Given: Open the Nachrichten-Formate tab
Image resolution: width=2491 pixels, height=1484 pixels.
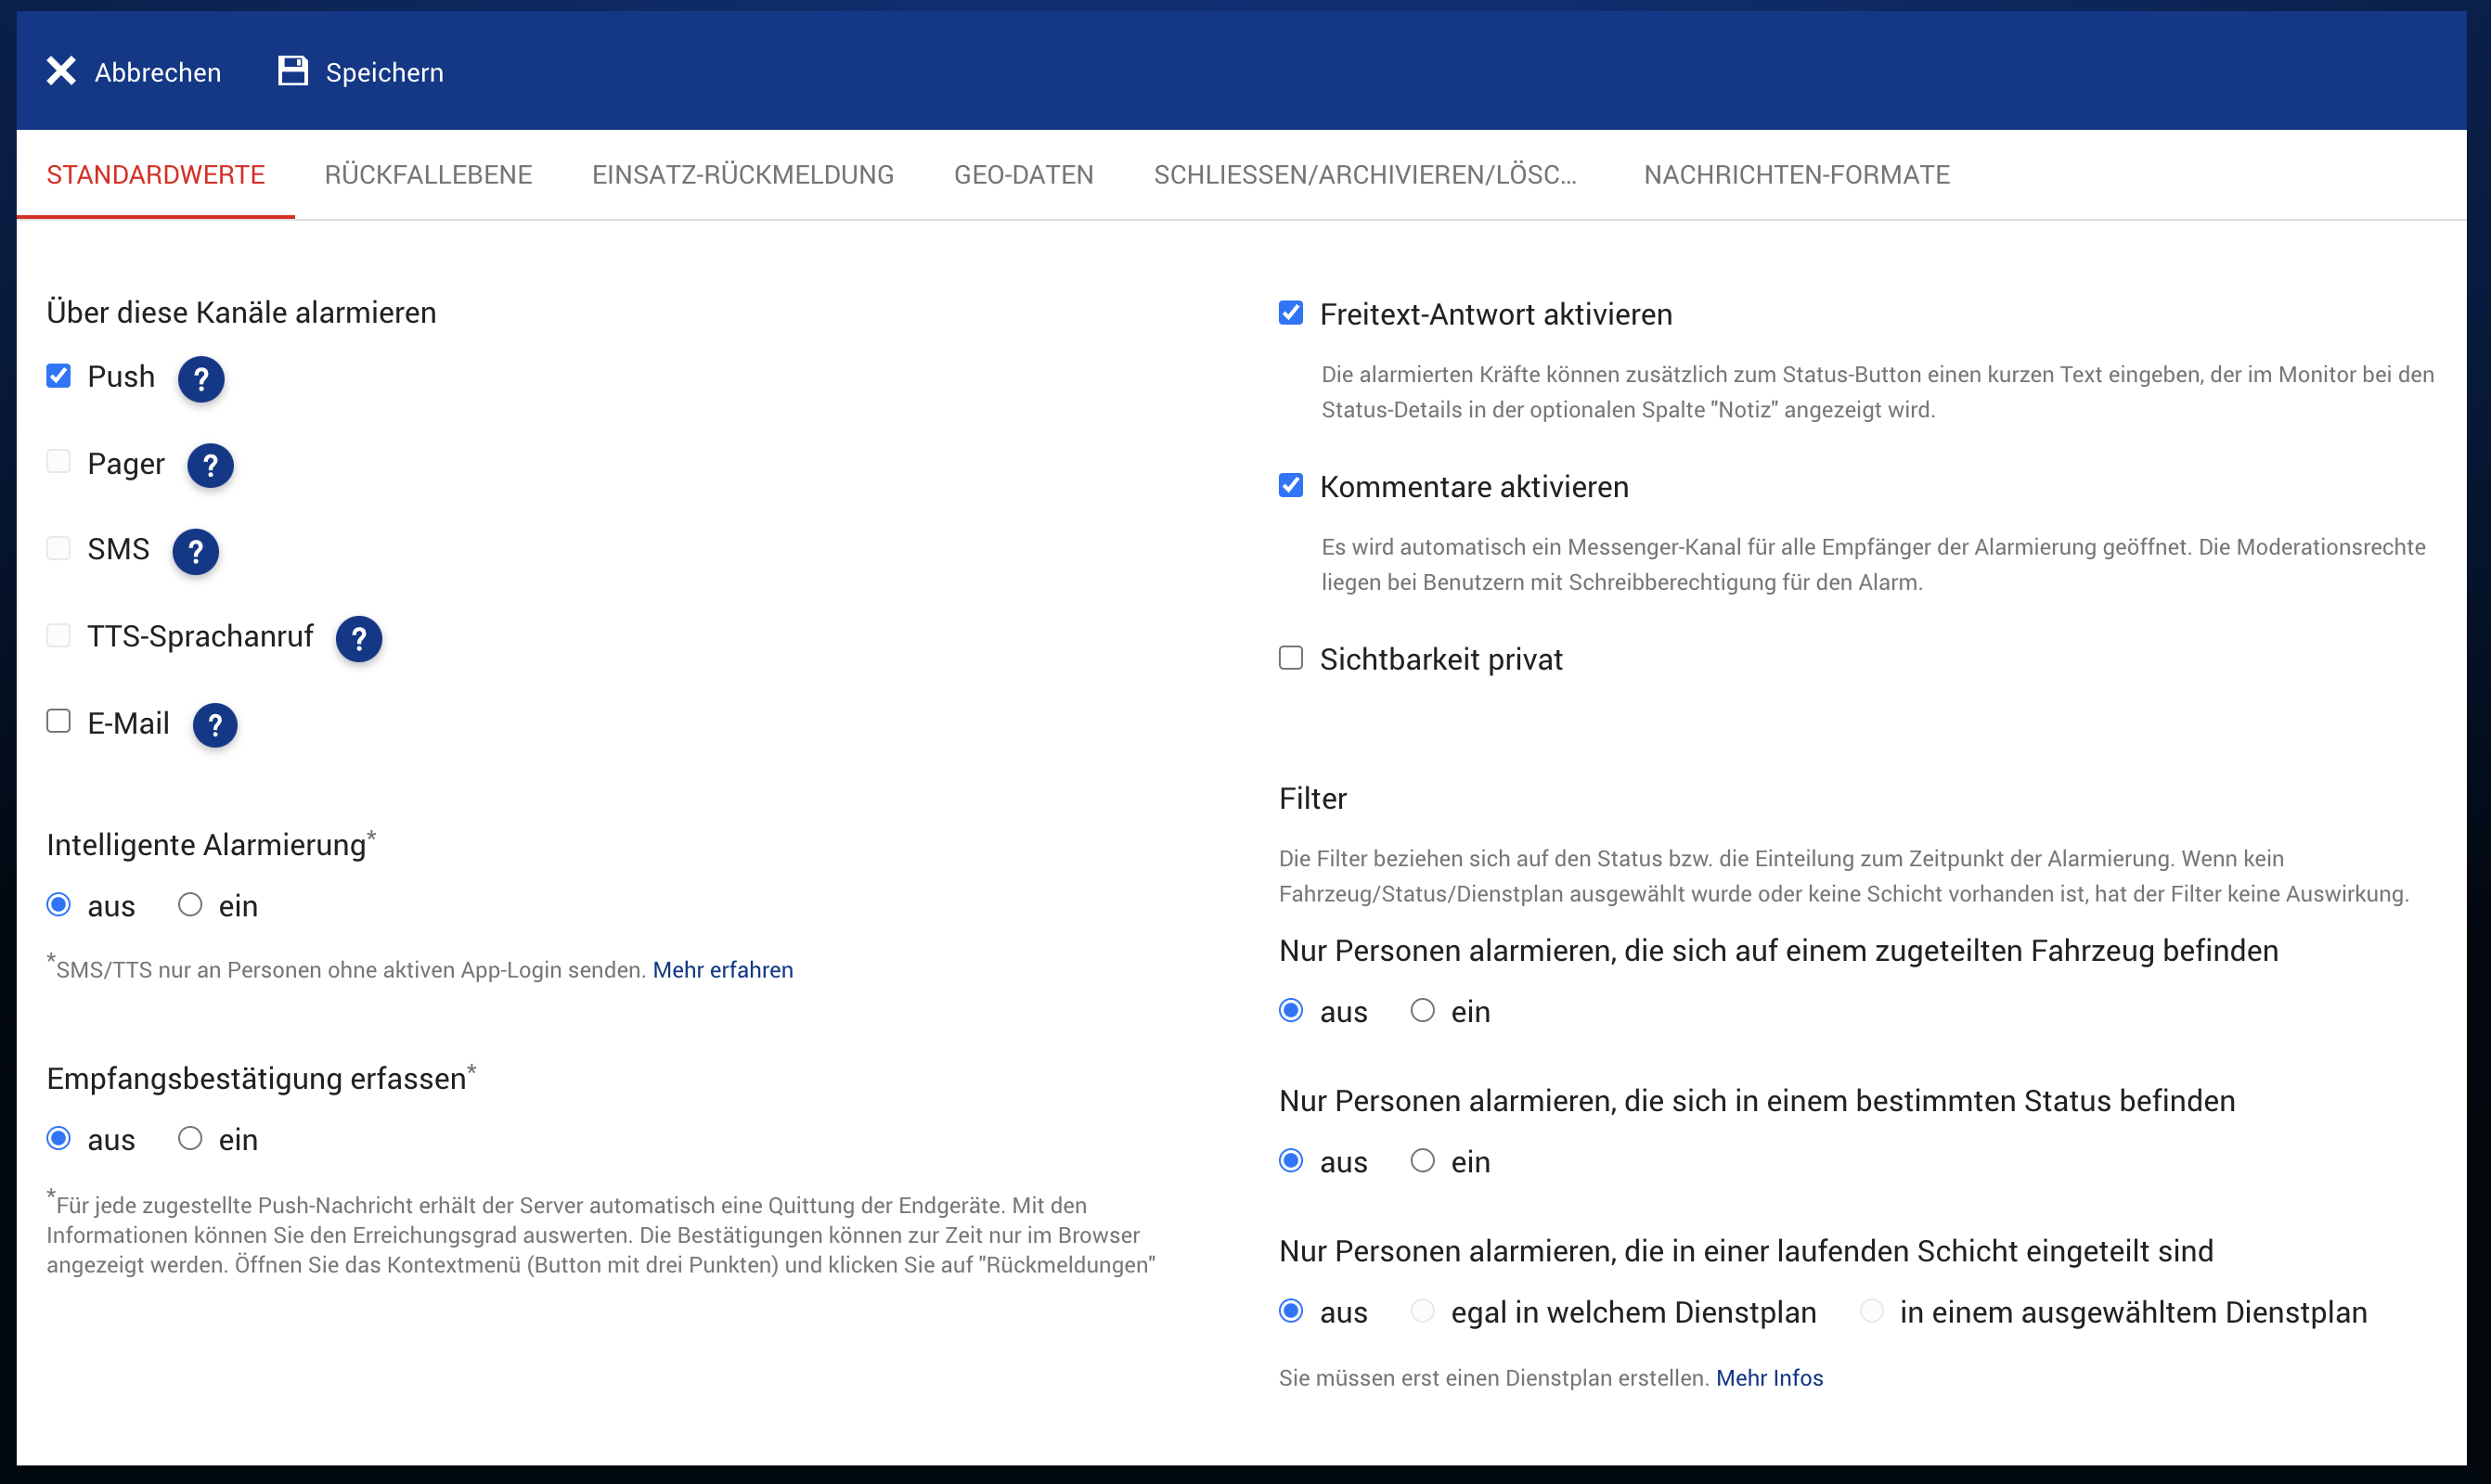Looking at the screenshot, I should [1796, 175].
